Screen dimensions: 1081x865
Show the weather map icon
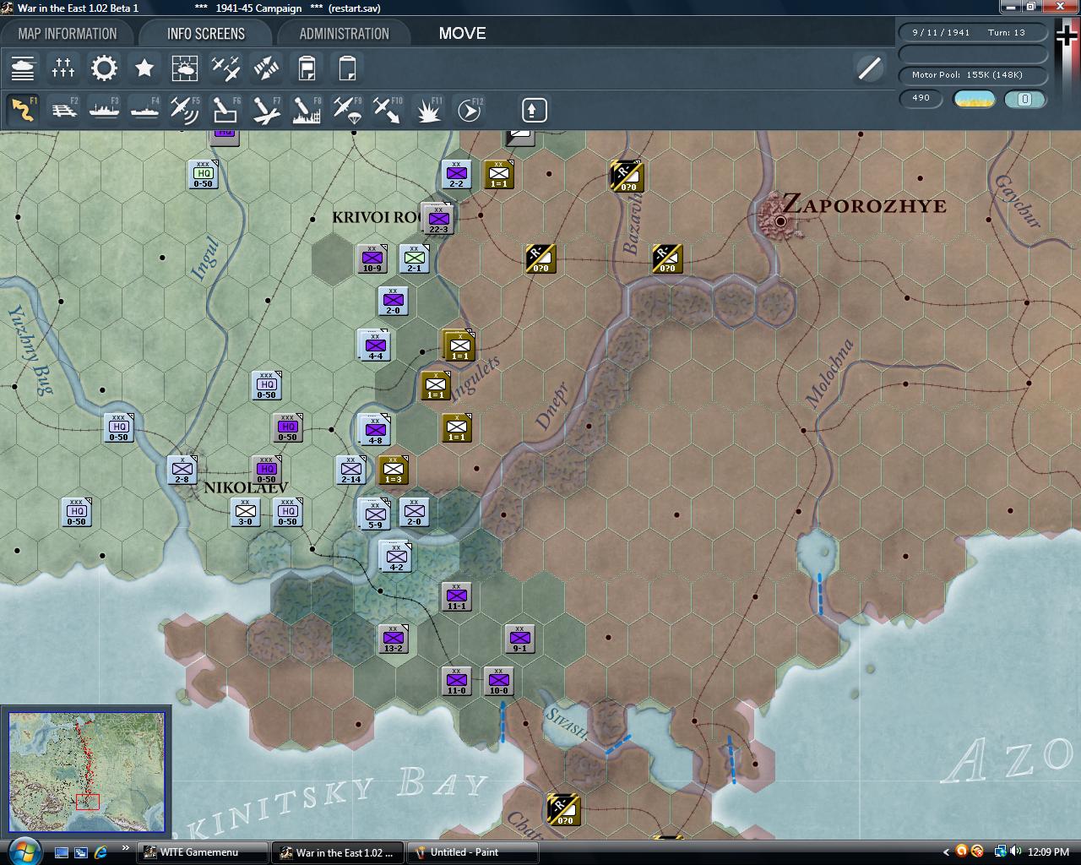(x=185, y=68)
